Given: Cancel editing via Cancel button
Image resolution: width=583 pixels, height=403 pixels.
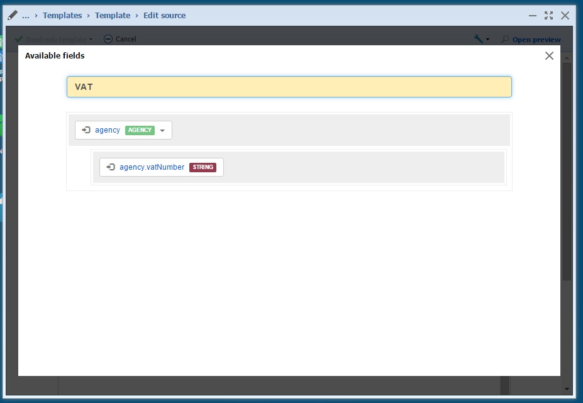Looking at the screenshot, I should [x=119, y=39].
